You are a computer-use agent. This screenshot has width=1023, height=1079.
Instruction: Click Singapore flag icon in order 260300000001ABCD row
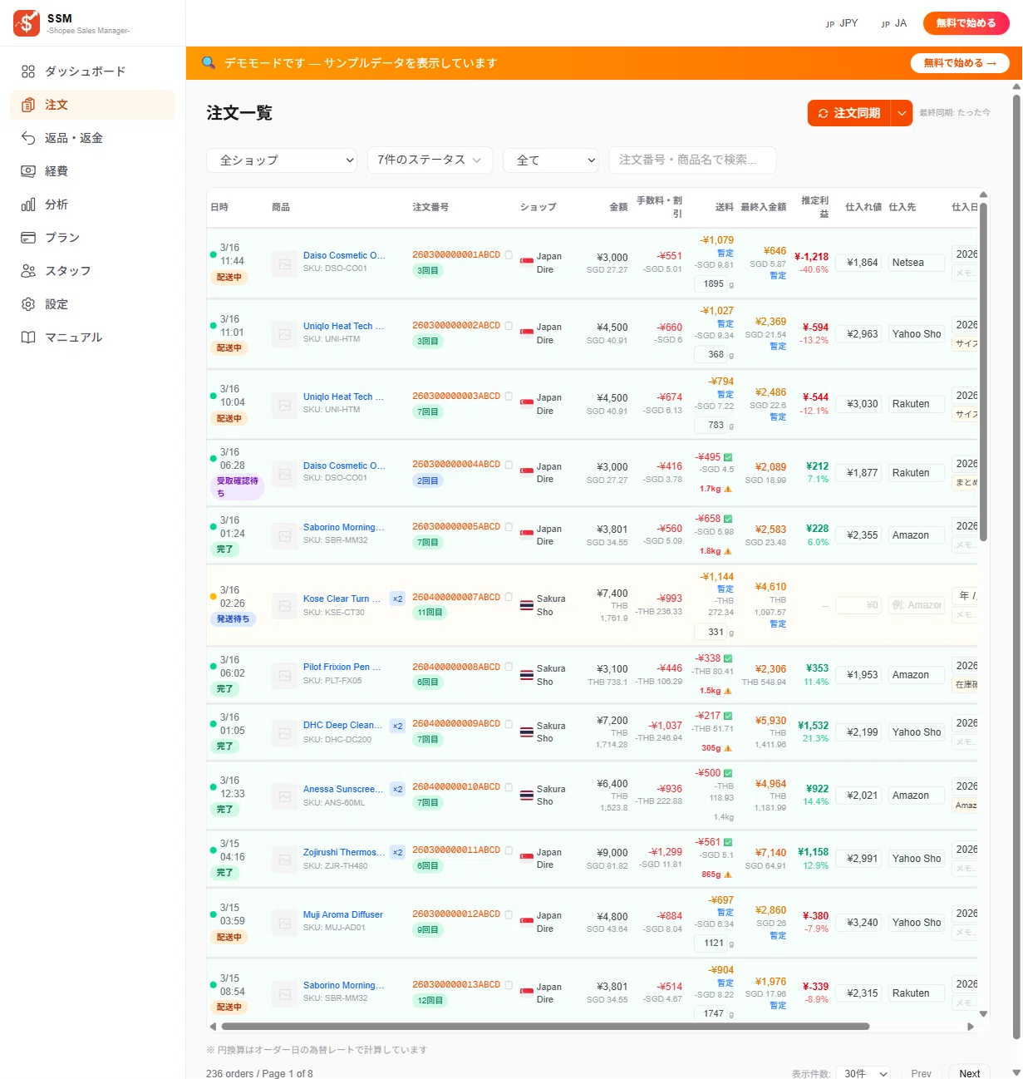click(x=526, y=263)
